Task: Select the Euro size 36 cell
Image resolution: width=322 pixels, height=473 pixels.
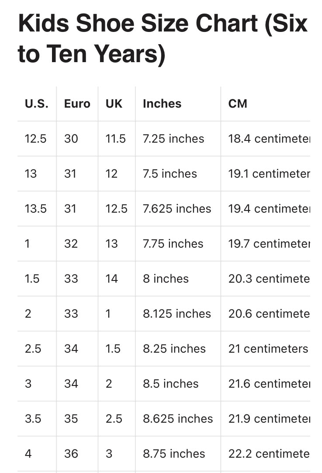Action: [71, 454]
